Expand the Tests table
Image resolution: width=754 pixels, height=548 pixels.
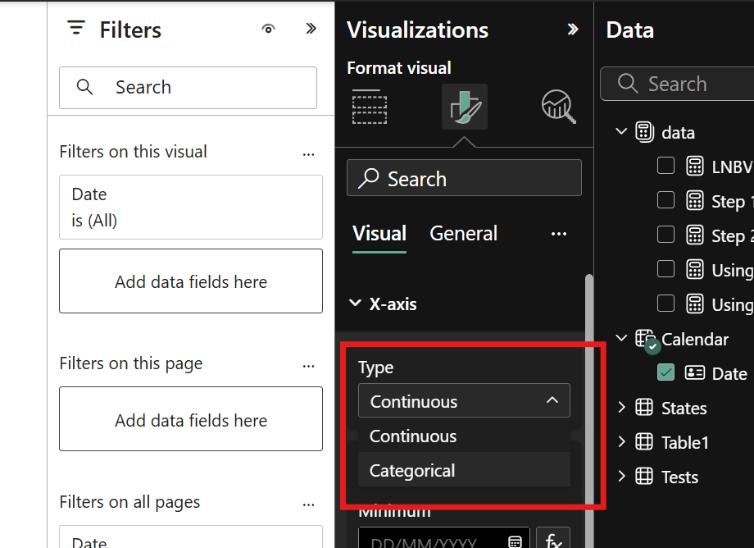tap(621, 477)
